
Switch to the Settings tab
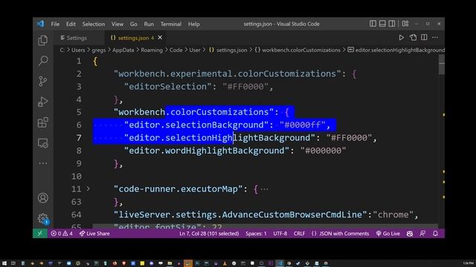(74, 38)
